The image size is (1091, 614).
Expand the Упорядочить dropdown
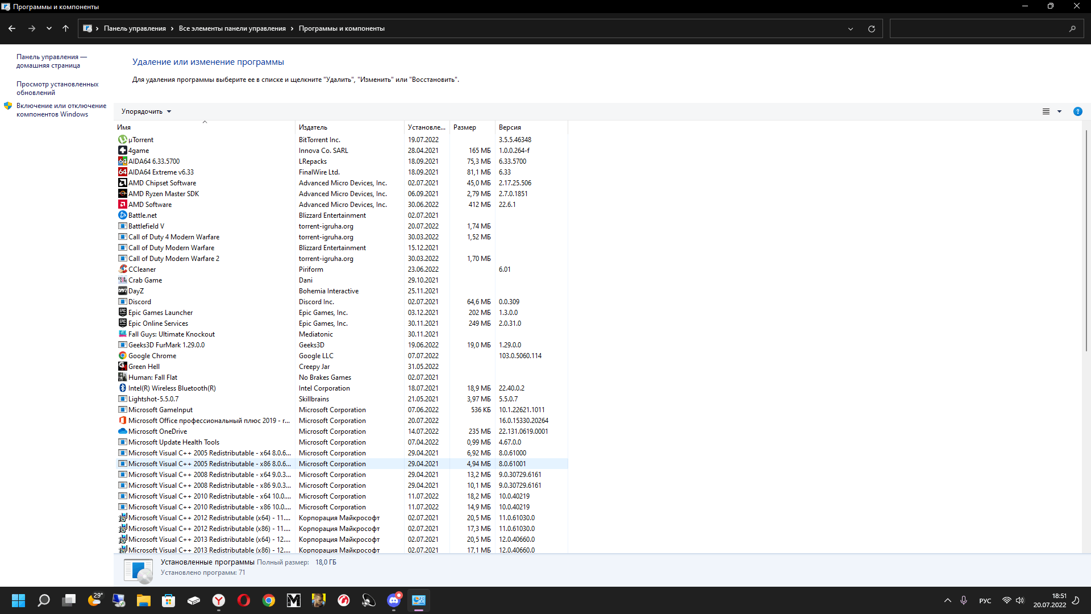tap(146, 111)
